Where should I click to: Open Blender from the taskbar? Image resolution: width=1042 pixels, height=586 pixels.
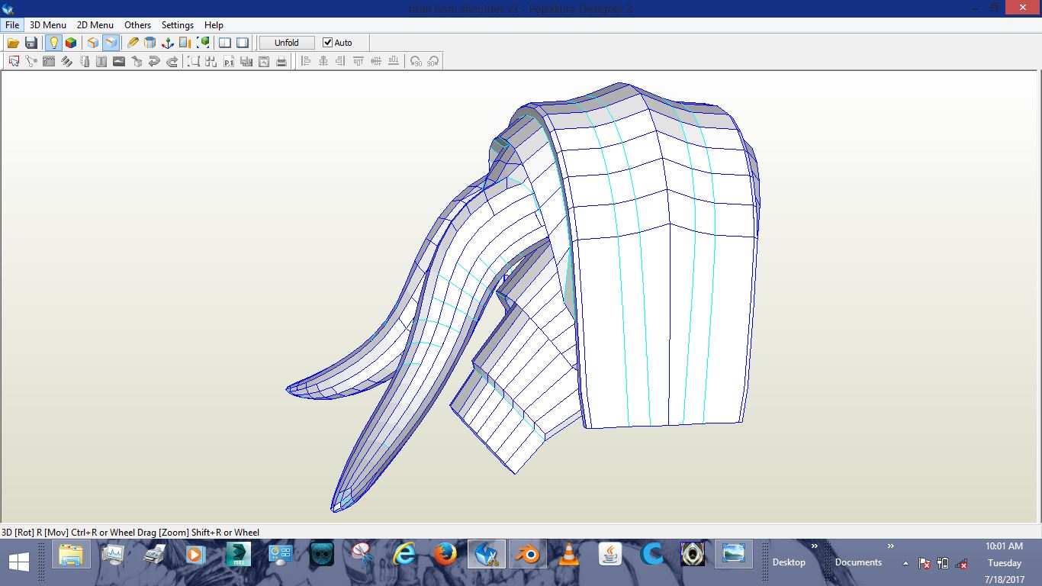[528, 555]
